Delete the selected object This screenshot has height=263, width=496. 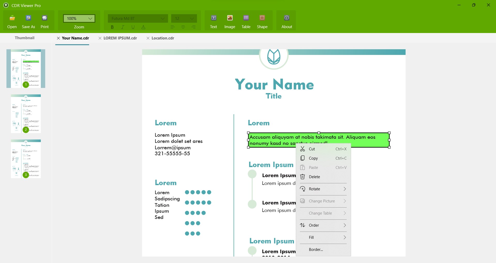click(314, 177)
